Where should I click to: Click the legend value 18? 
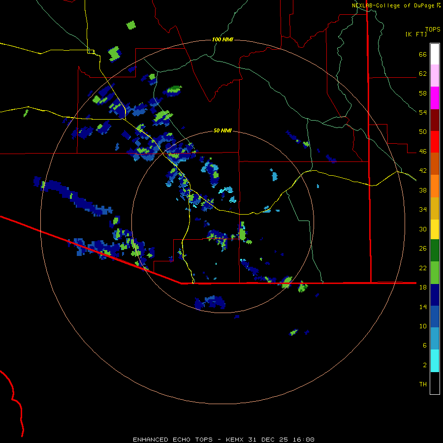tap(423, 287)
